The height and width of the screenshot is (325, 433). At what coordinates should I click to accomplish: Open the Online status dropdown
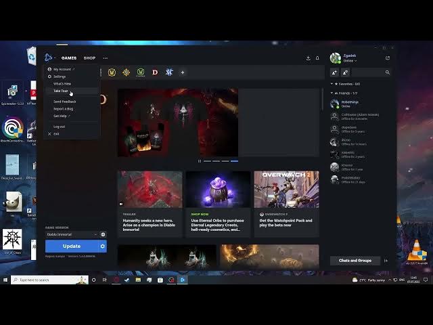tap(350, 61)
